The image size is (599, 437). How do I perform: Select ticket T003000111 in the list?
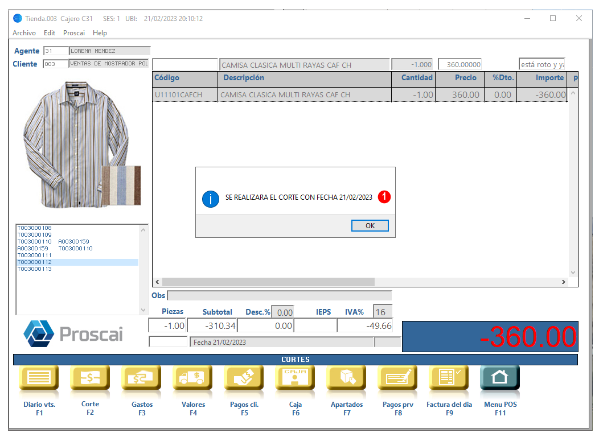coord(34,255)
